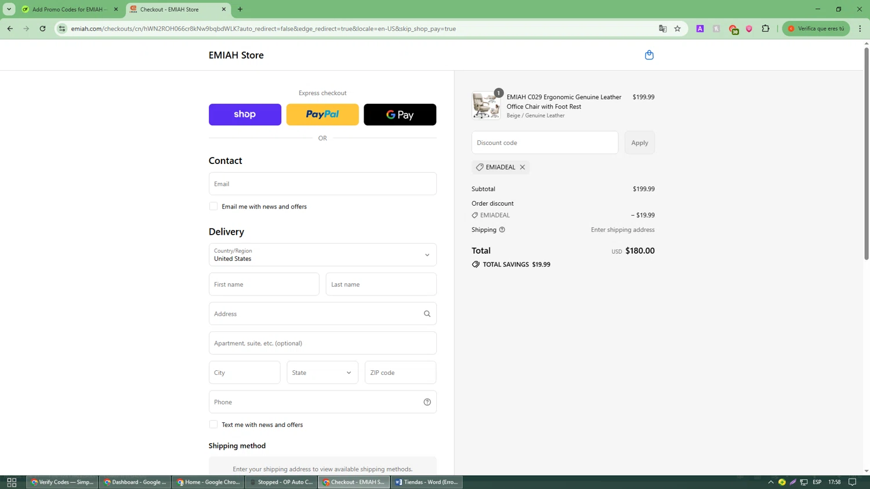Close the Add Promo Codes tab

coord(116,9)
